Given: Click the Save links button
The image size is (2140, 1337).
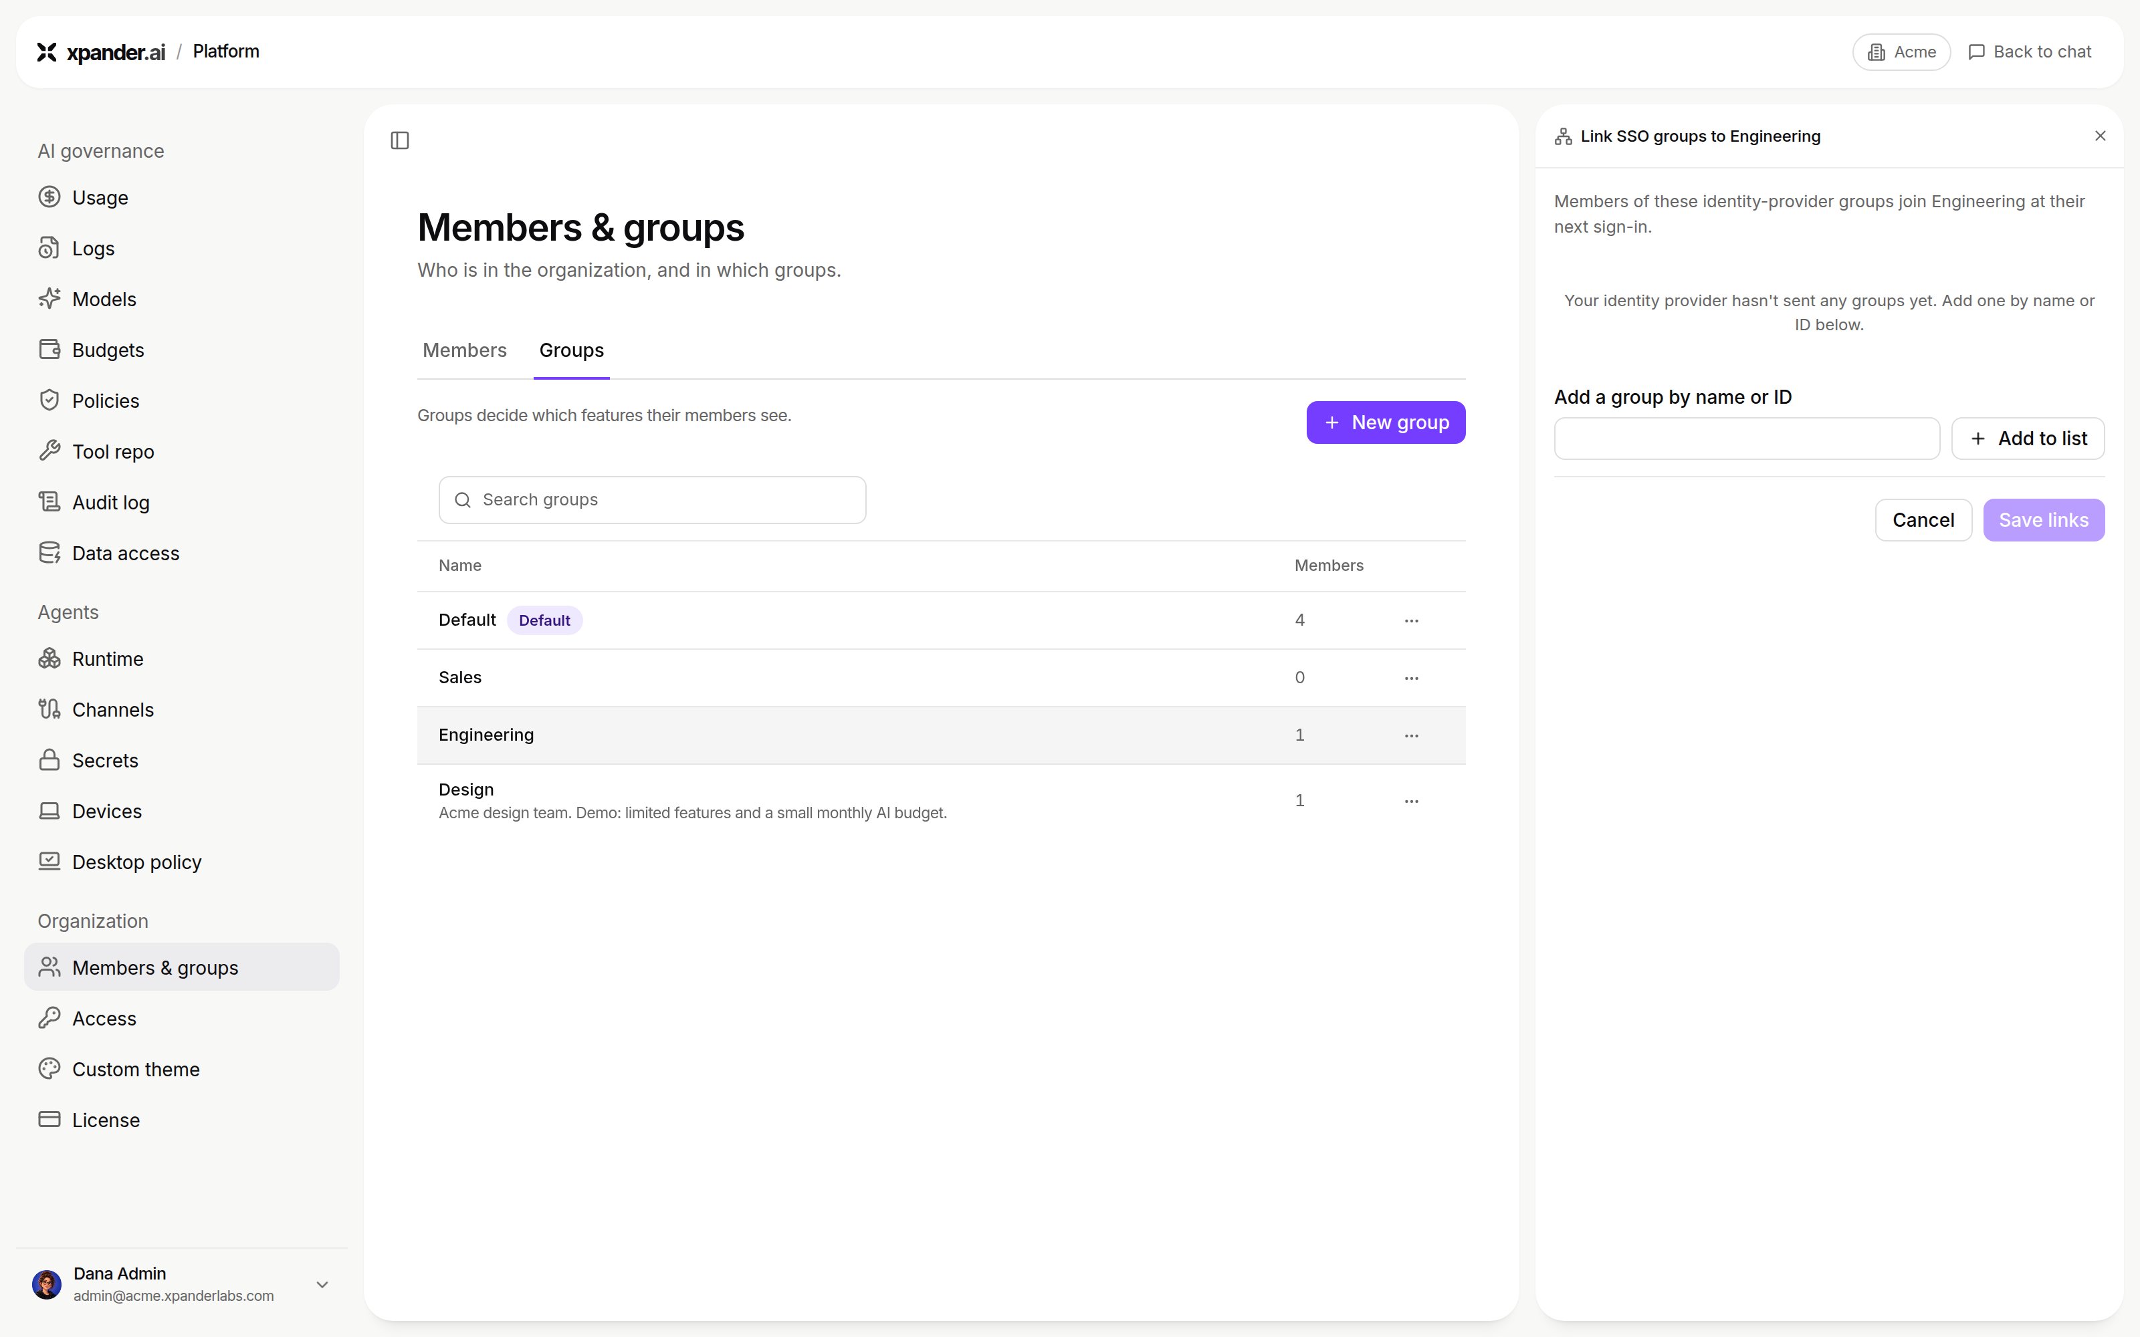Looking at the screenshot, I should pos(2044,520).
